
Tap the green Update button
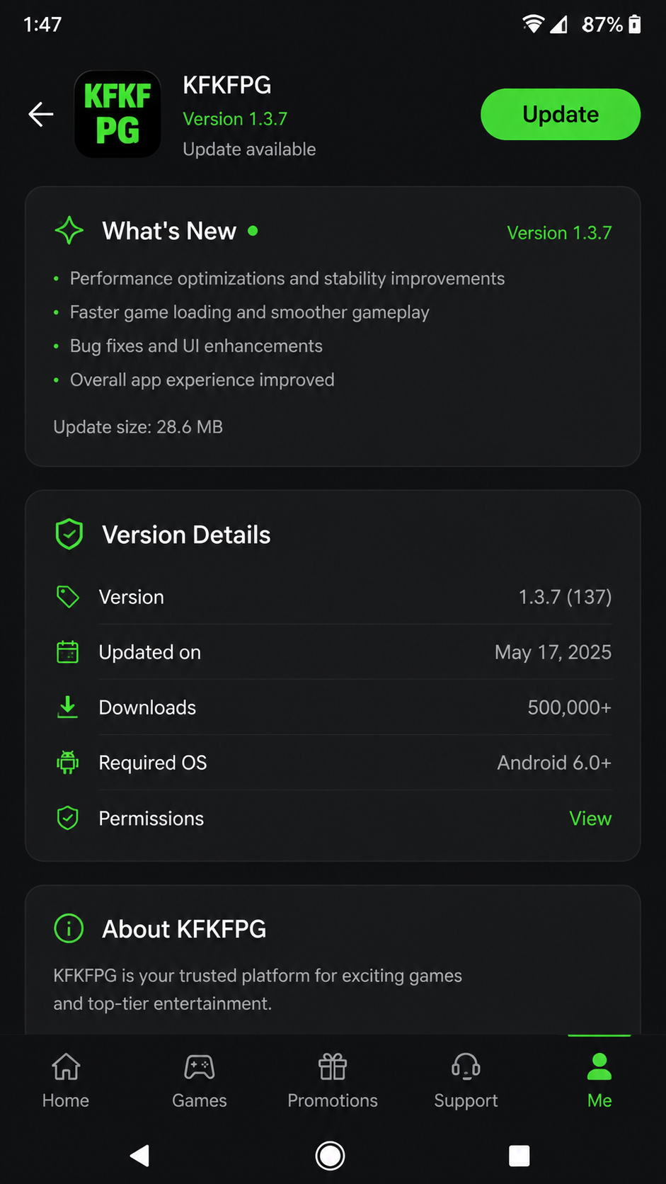[x=561, y=114]
